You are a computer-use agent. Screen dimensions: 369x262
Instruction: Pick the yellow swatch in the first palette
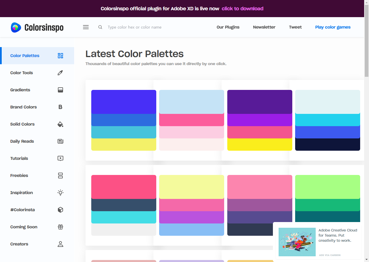(124, 144)
